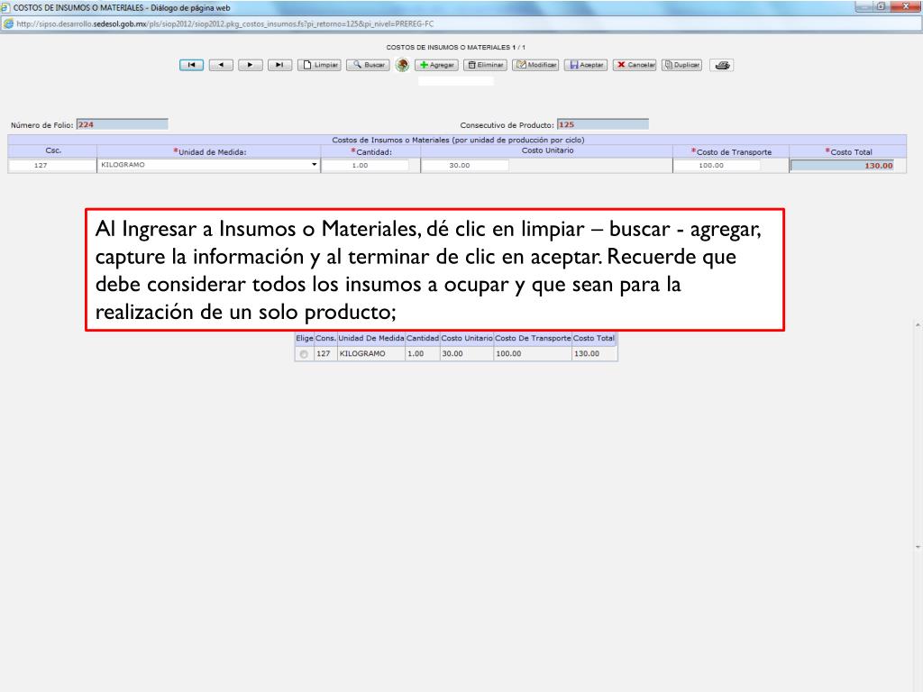
Task: Click the Modificar edit button
Action: (535, 65)
